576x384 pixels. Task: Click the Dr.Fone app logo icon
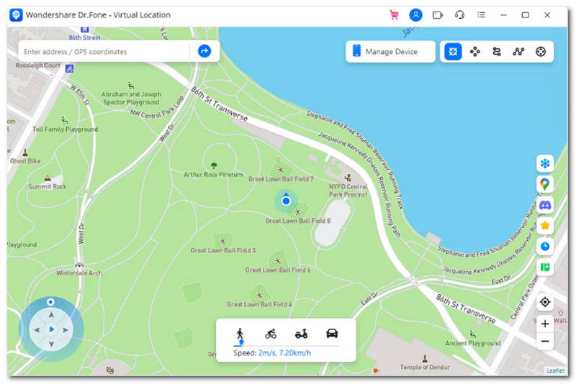(x=16, y=15)
